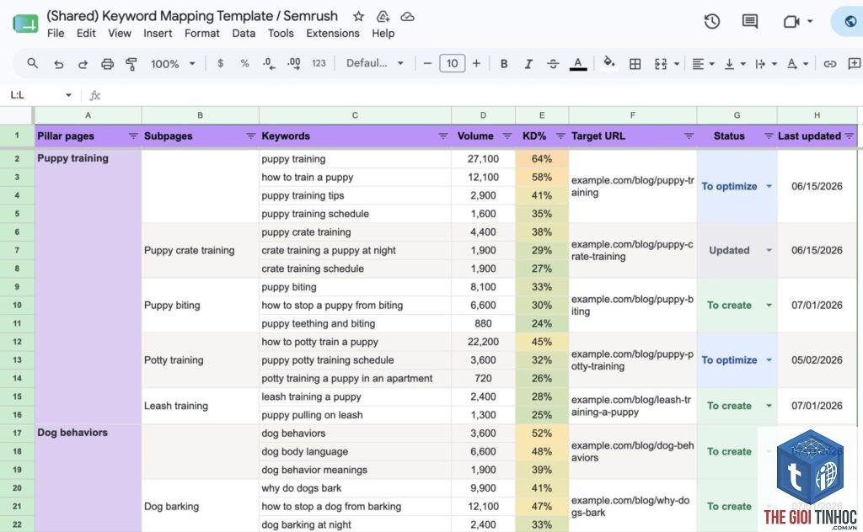This screenshot has width=863, height=532.
Task: Select column C header
Action: click(x=355, y=115)
